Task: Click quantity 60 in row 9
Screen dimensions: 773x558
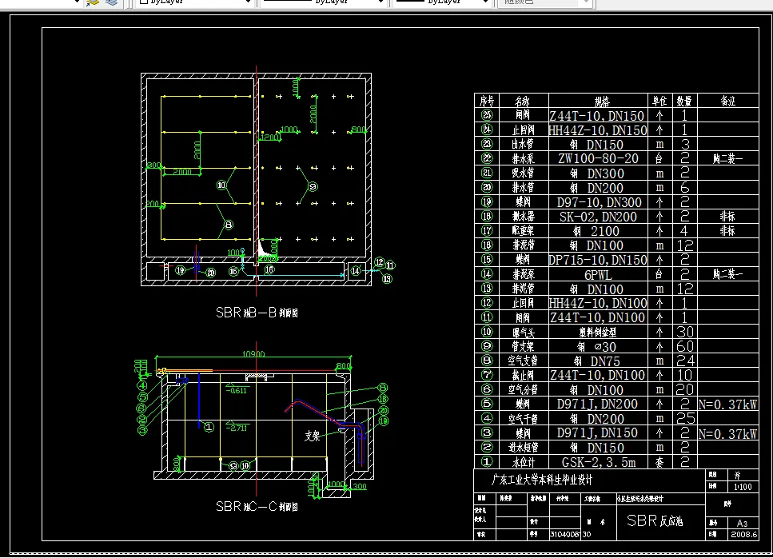Action: 685,346
